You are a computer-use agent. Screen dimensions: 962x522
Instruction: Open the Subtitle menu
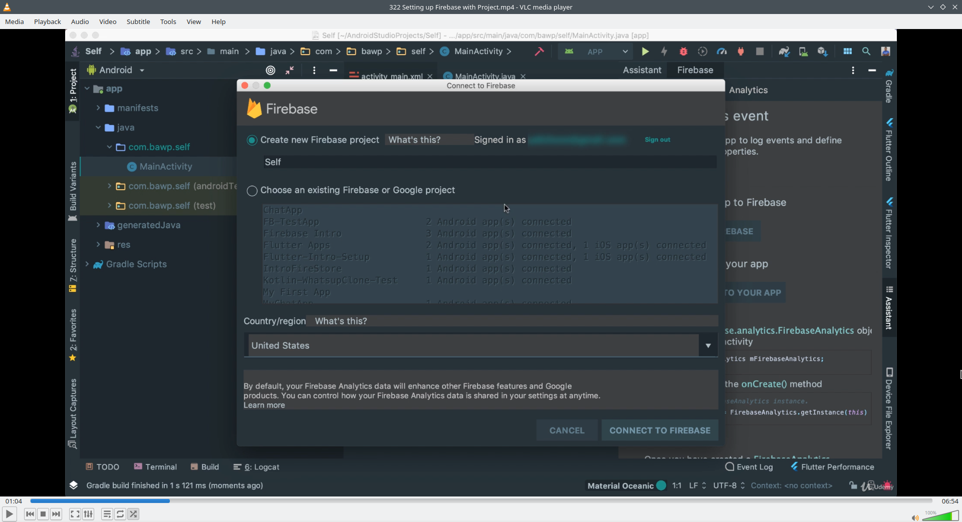(x=138, y=22)
